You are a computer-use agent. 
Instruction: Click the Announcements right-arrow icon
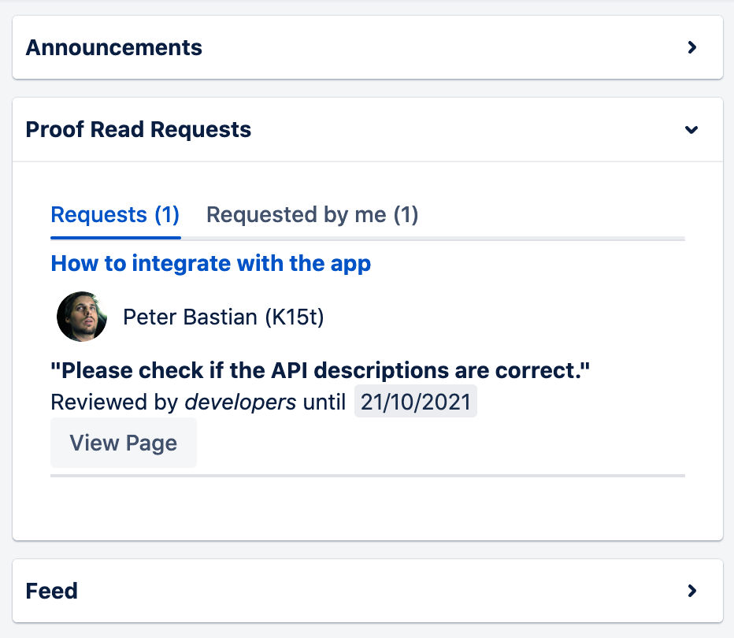[692, 47]
